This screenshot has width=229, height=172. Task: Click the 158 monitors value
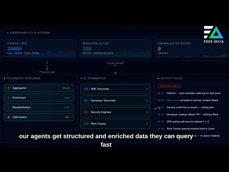(87, 49)
